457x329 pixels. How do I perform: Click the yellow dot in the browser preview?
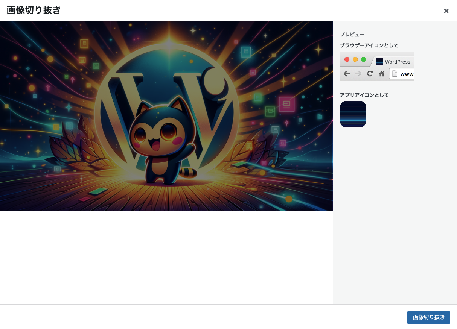click(x=355, y=59)
